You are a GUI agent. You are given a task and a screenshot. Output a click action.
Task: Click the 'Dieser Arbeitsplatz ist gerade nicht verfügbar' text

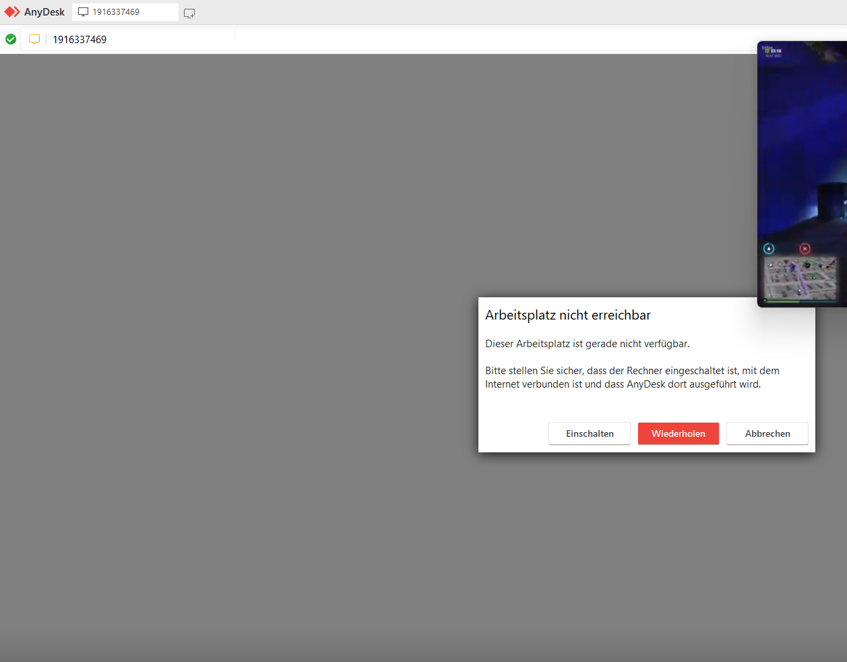587,344
